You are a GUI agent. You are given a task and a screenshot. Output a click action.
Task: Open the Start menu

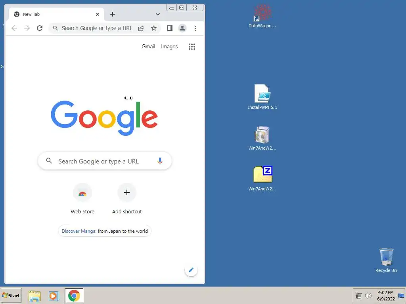click(11, 295)
